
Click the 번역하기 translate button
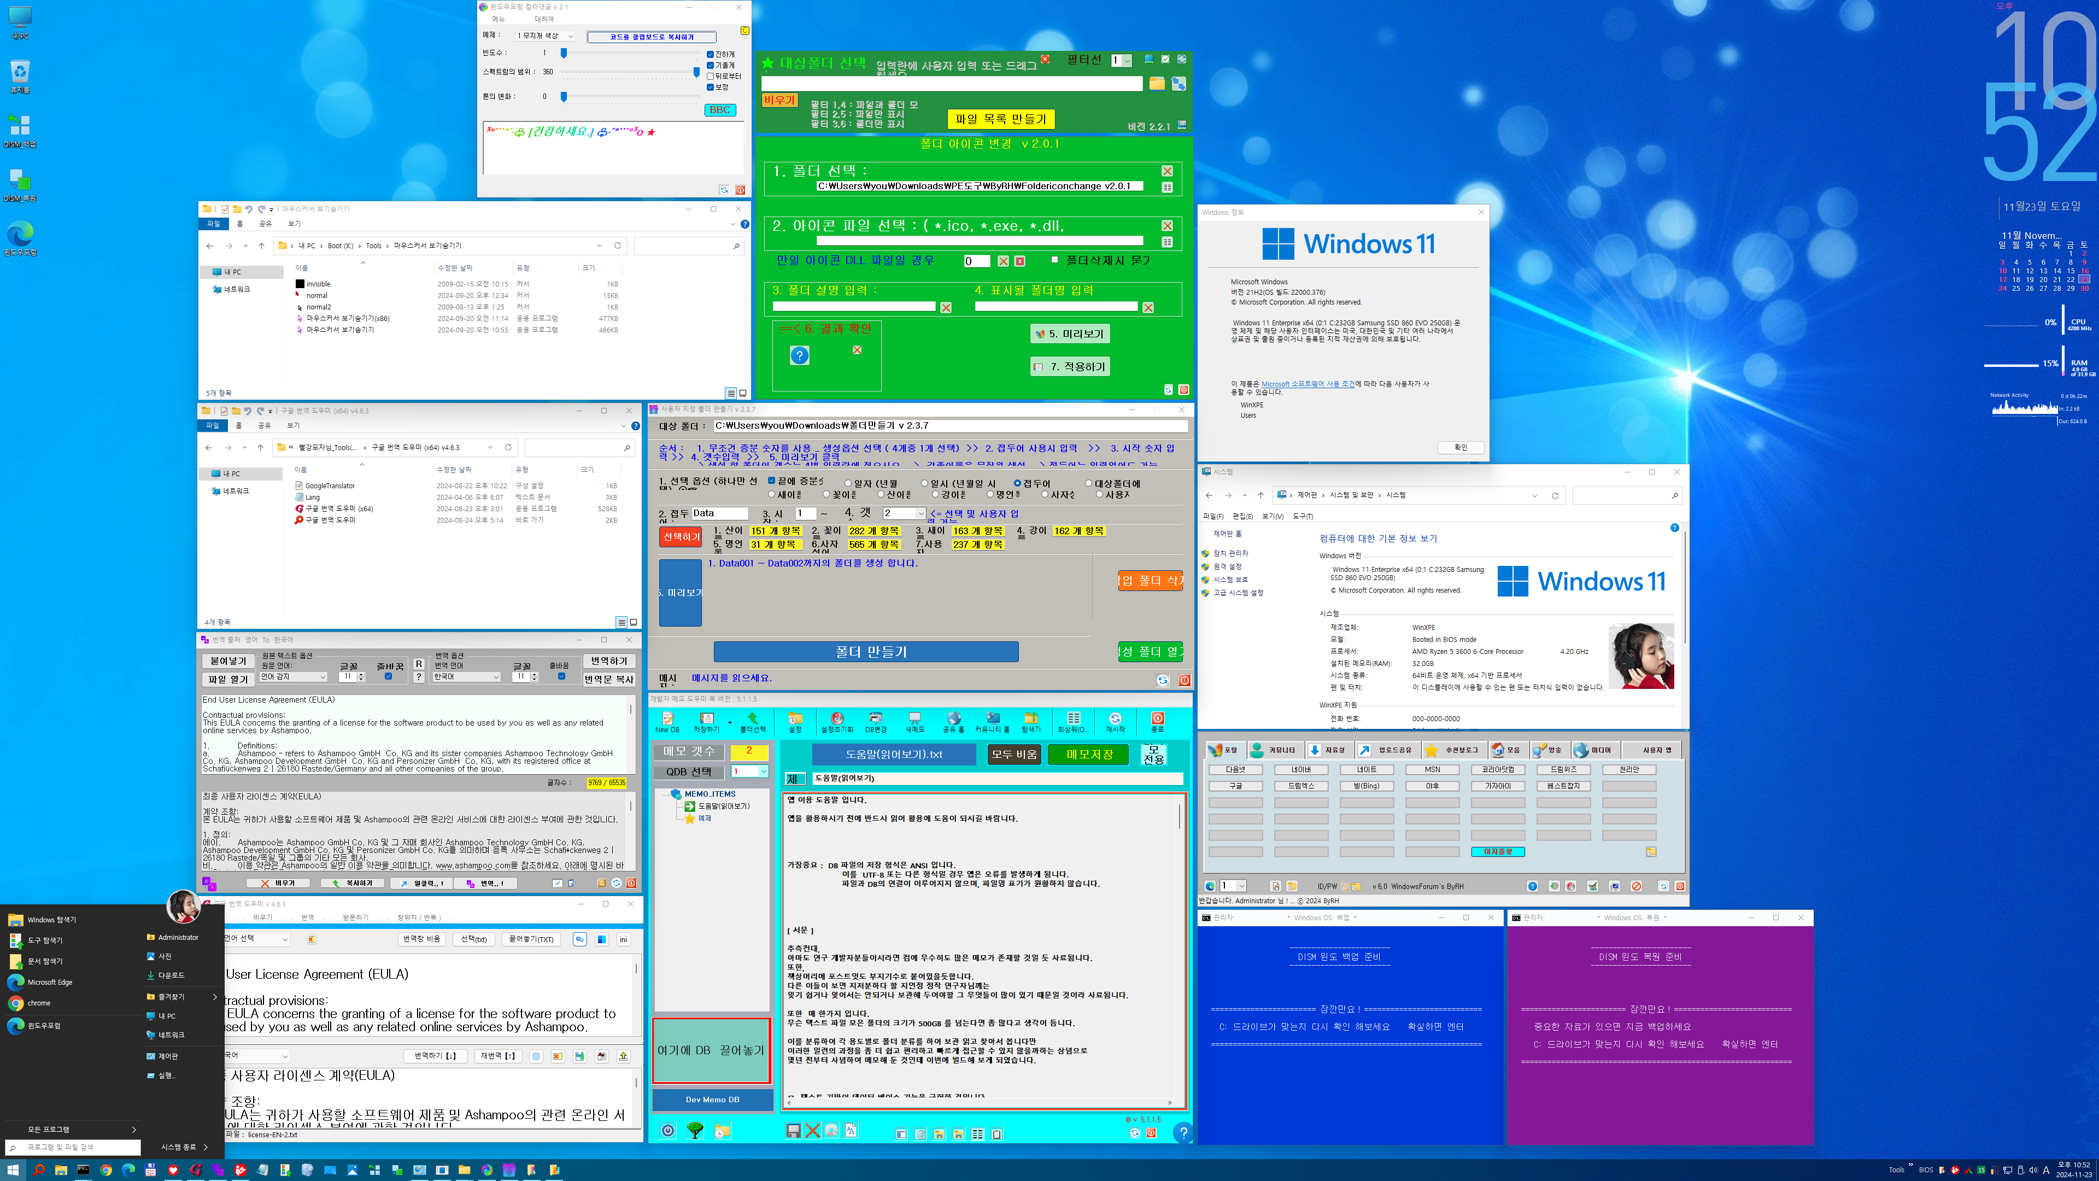[x=609, y=661]
